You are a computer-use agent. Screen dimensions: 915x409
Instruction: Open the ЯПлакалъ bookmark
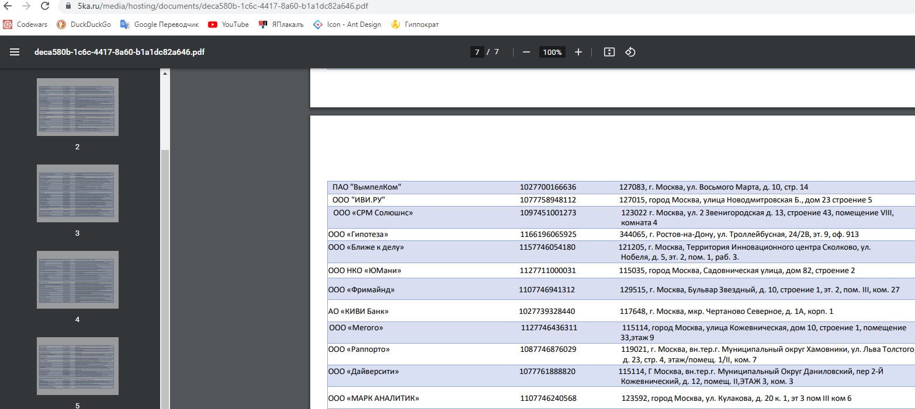[282, 25]
